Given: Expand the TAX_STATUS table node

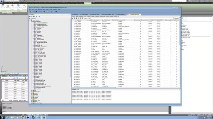Looking at the screenshot, I should [33, 89].
